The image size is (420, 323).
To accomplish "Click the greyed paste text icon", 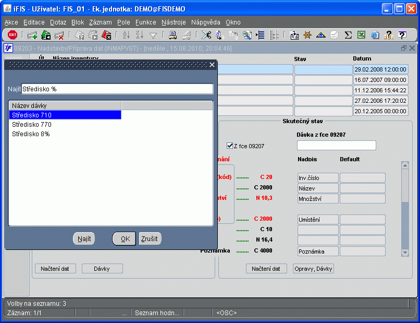I will tap(233, 35).
